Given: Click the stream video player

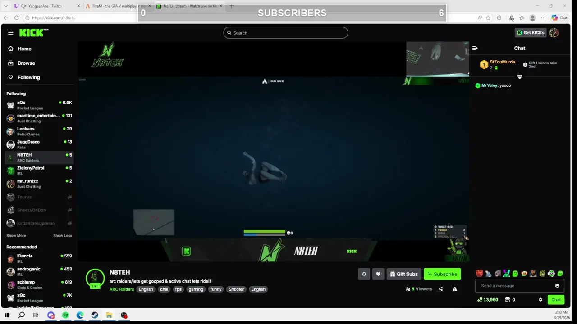Looking at the screenshot, I should click(x=273, y=152).
